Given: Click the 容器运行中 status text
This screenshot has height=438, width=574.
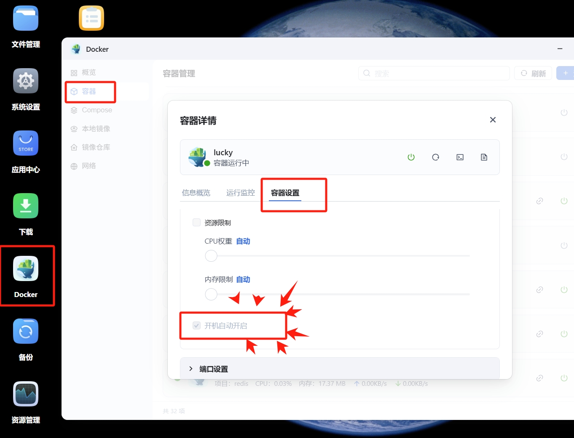Looking at the screenshot, I should pyautogui.click(x=231, y=163).
